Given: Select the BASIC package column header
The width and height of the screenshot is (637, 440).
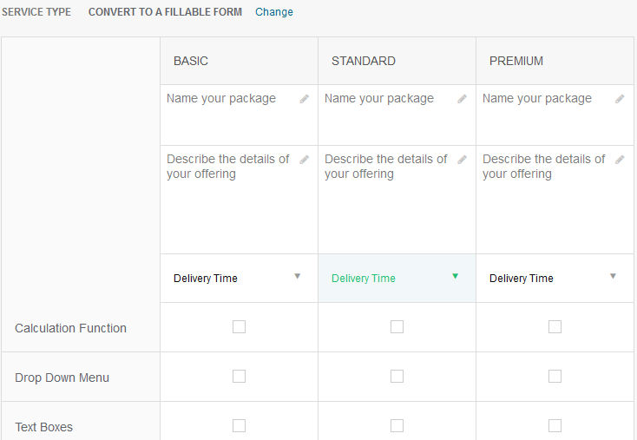Looking at the screenshot, I should click(191, 61).
